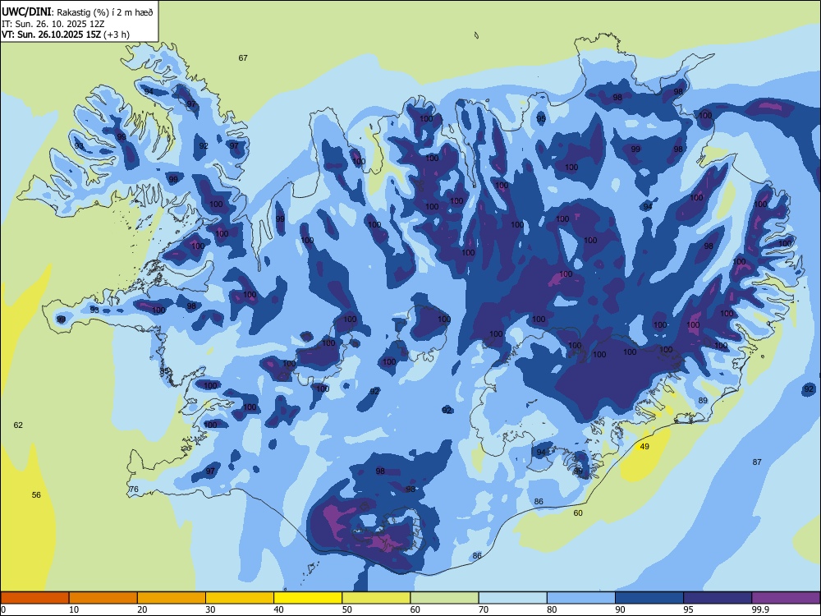Click the legend scale label "40"
The width and height of the screenshot is (821, 616).
tap(278, 609)
